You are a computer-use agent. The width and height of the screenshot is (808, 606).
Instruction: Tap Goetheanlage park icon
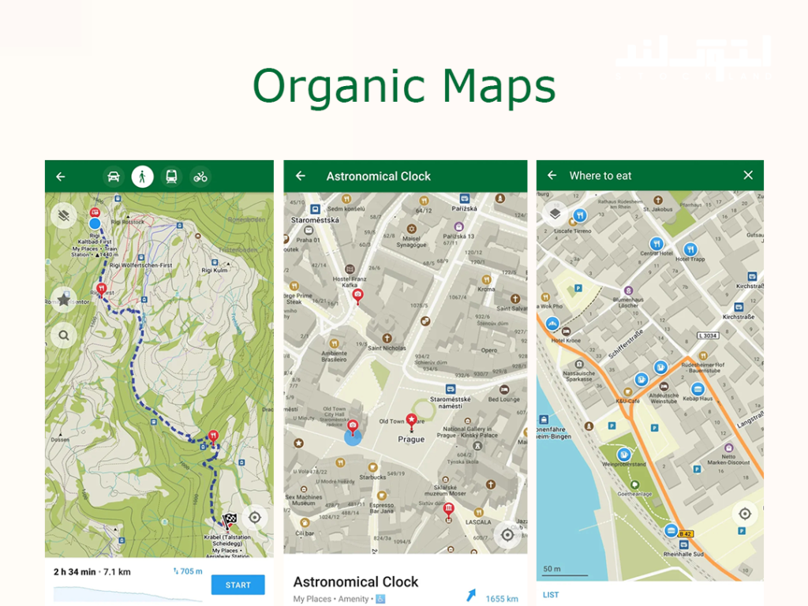pyautogui.click(x=635, y=485)
